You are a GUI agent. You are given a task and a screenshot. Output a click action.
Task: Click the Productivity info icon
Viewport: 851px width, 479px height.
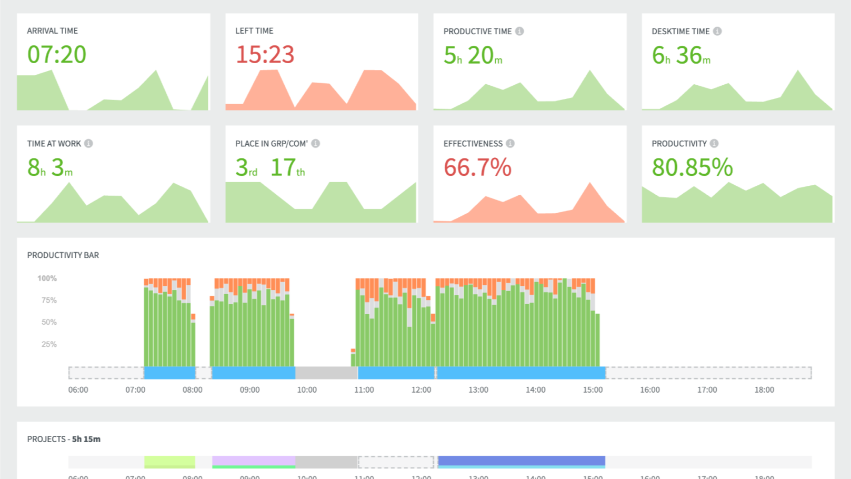tap(714, 143)
